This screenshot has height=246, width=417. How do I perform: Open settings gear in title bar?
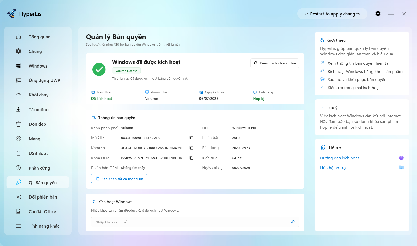[378, 14]
